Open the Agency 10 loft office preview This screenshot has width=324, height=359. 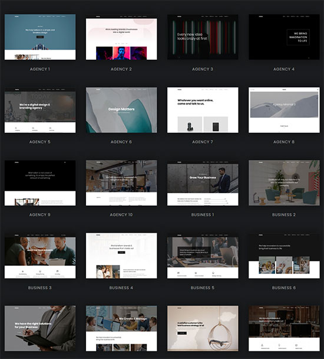click(x=121, y=182)
